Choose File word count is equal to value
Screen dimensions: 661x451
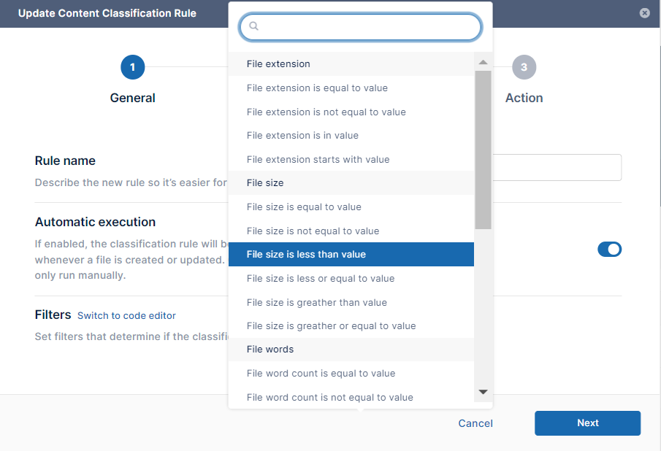[321, 374]
